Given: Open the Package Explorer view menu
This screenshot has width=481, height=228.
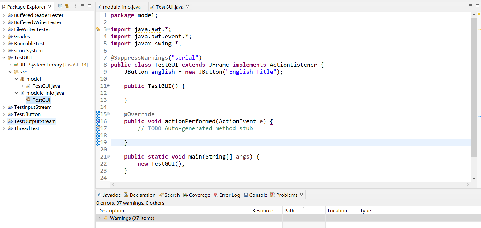Looking at the screenshot, I should tap(75, 6).
